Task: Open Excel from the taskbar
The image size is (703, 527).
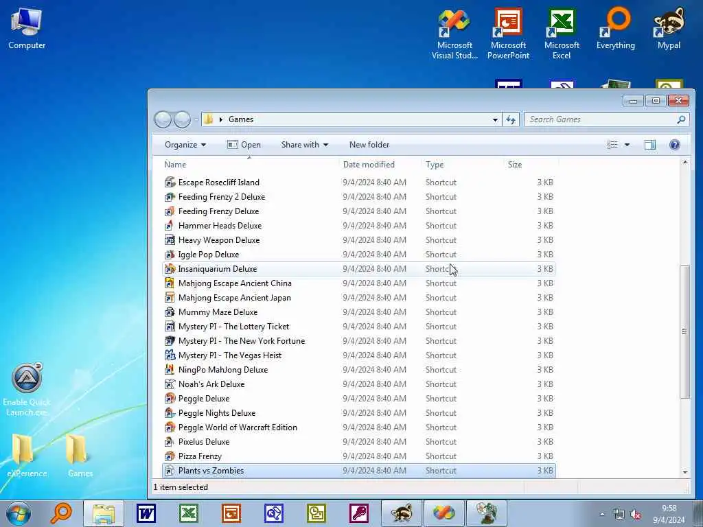Action: pyautogui.click(x=189, y=513)
